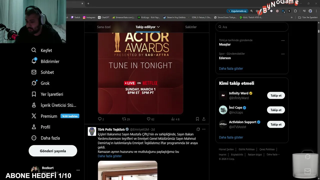Like the Actor Awards post
The height and width of the screenshot is (180, 320).
[x=148, y=119]
